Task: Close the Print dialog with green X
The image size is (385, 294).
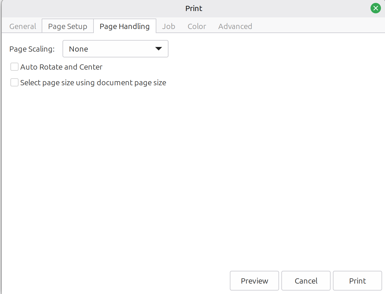Action: (x=376, y=8)
